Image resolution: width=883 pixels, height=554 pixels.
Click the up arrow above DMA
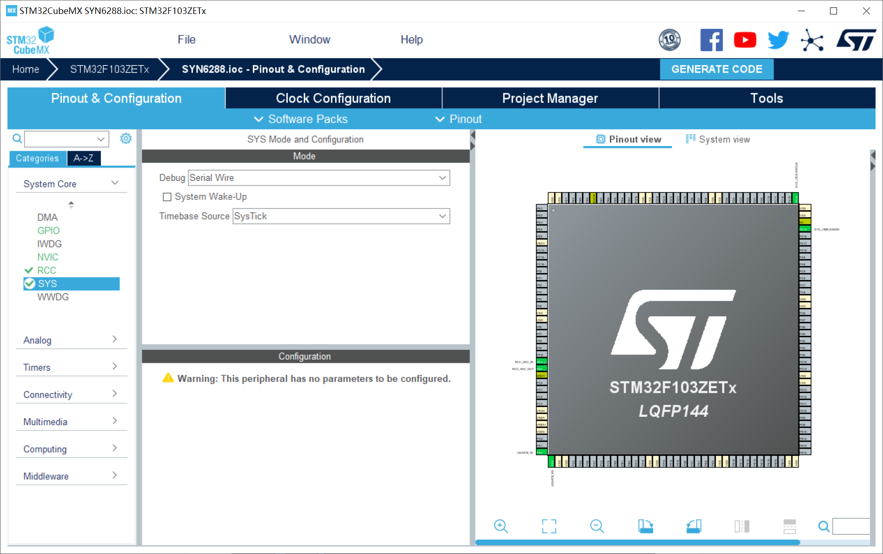pyautogui.click(x=71, y=204)
